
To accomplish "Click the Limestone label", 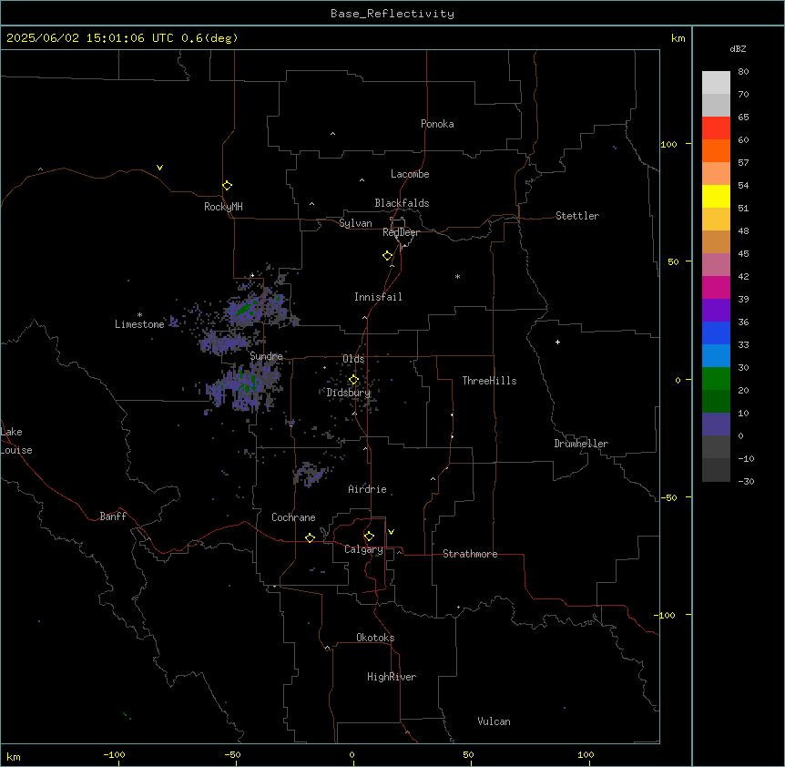I will 139,324.
